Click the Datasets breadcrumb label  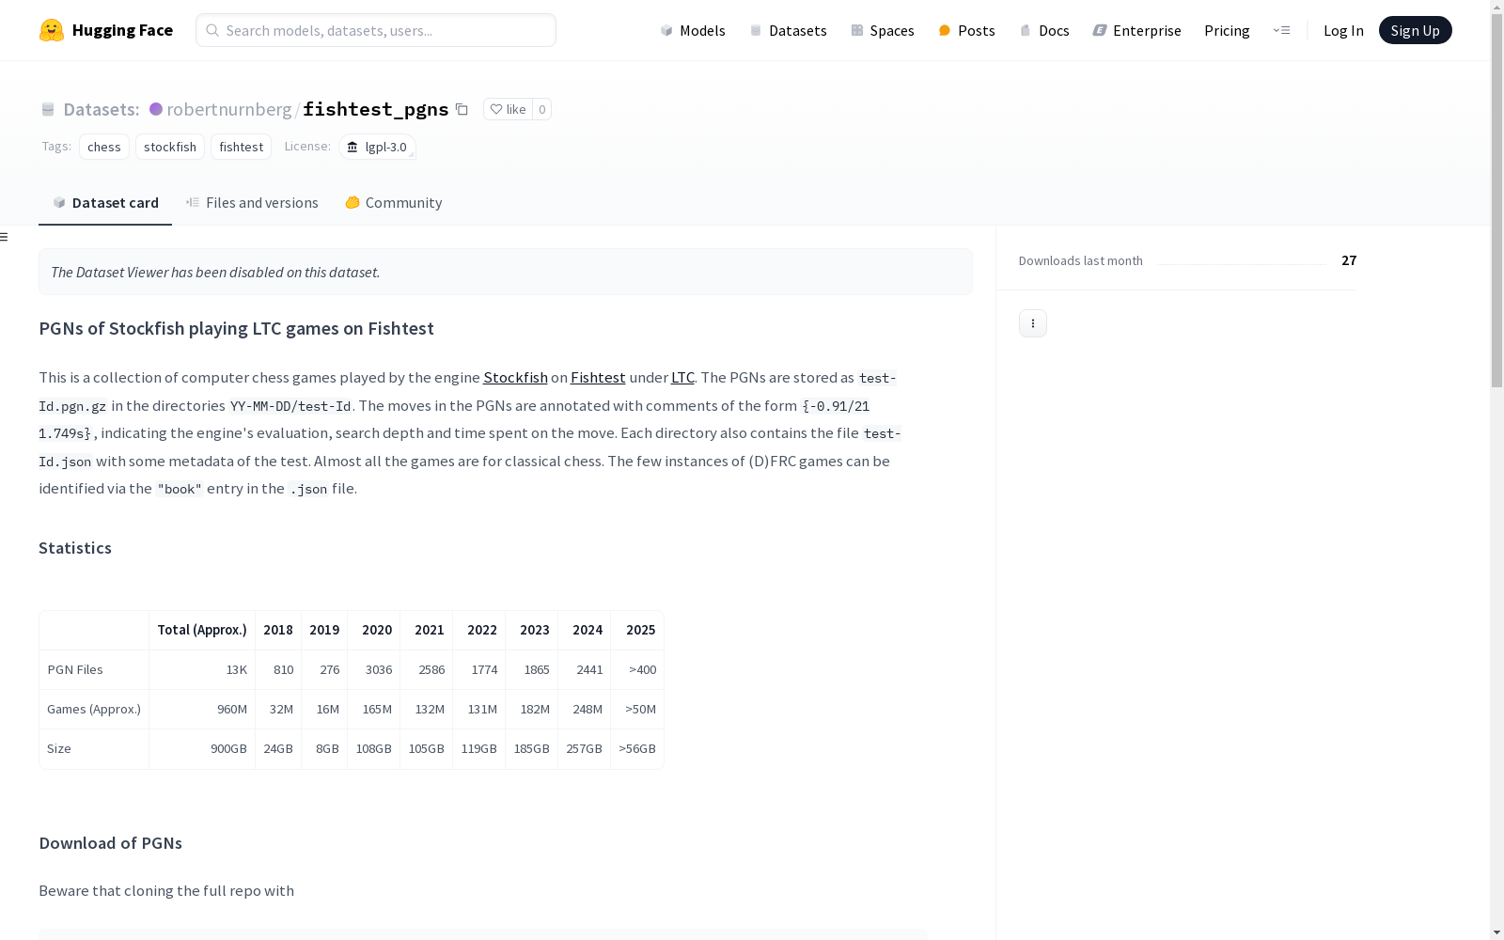pyautogui.click(x=101, y=109)
